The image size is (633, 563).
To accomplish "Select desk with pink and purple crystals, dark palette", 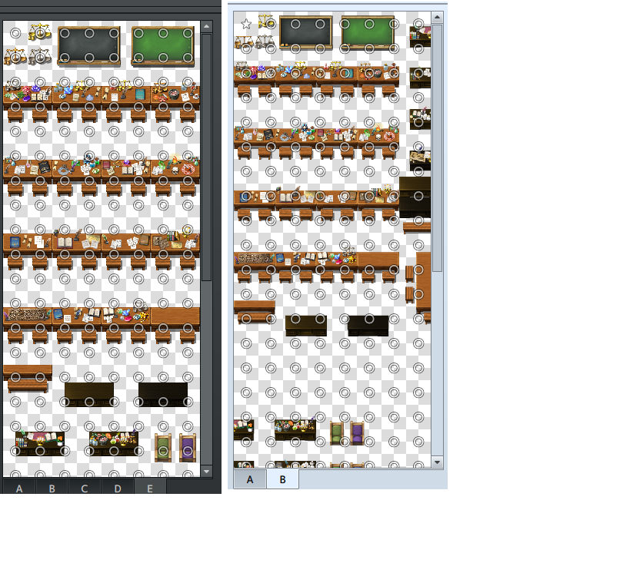I will coord(28,94).
